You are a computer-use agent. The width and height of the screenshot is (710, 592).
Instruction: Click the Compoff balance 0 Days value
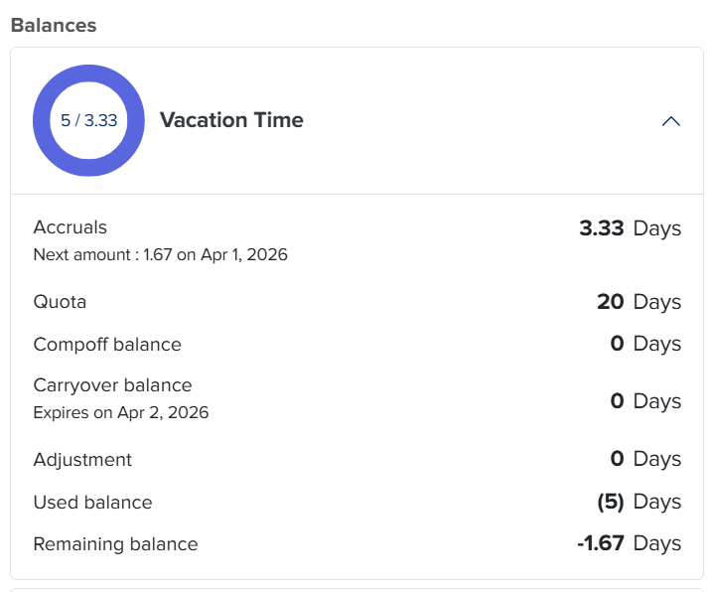click(645, 344)
